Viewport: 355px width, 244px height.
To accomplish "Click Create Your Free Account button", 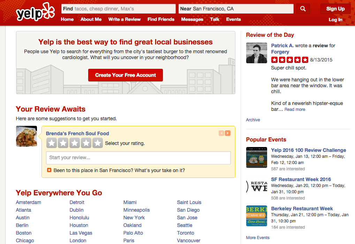I will (126, 75).
